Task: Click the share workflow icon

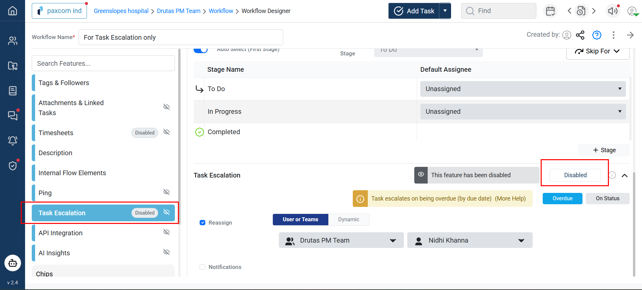Action: 580,35
